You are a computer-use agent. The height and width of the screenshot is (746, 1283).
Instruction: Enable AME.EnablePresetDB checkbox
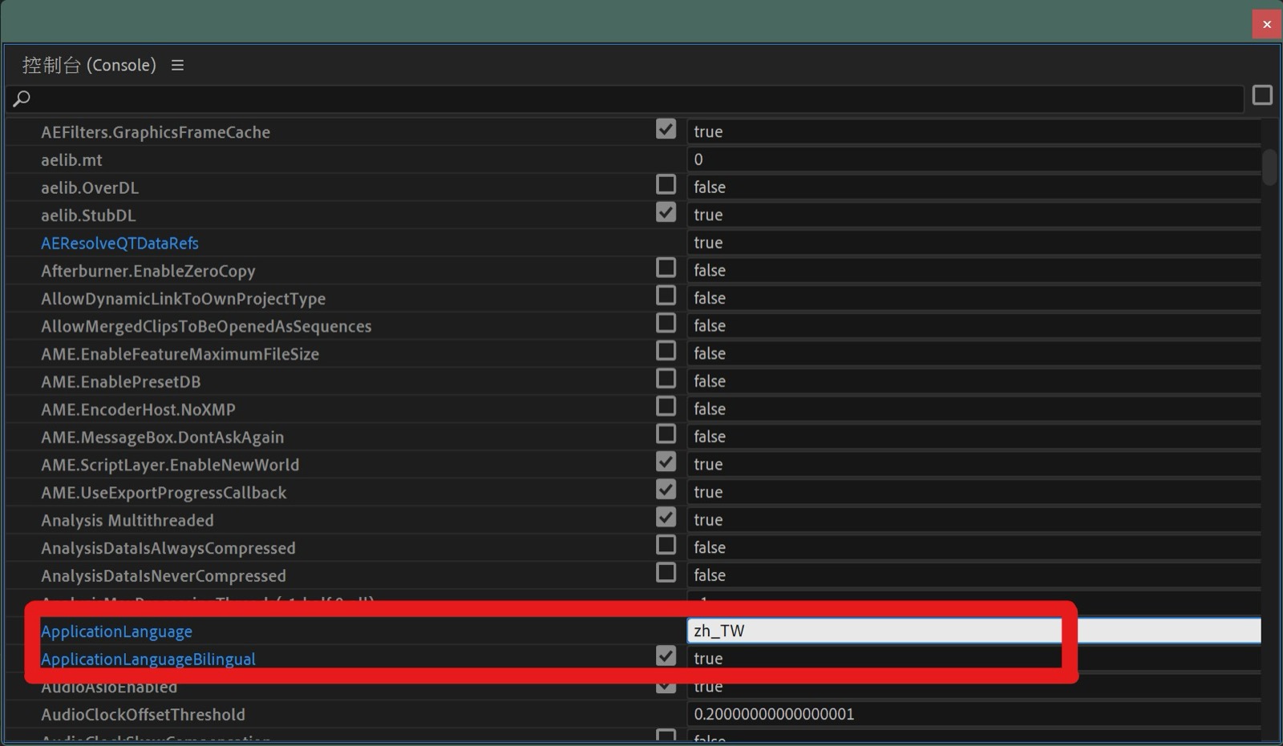pos(666,378)
